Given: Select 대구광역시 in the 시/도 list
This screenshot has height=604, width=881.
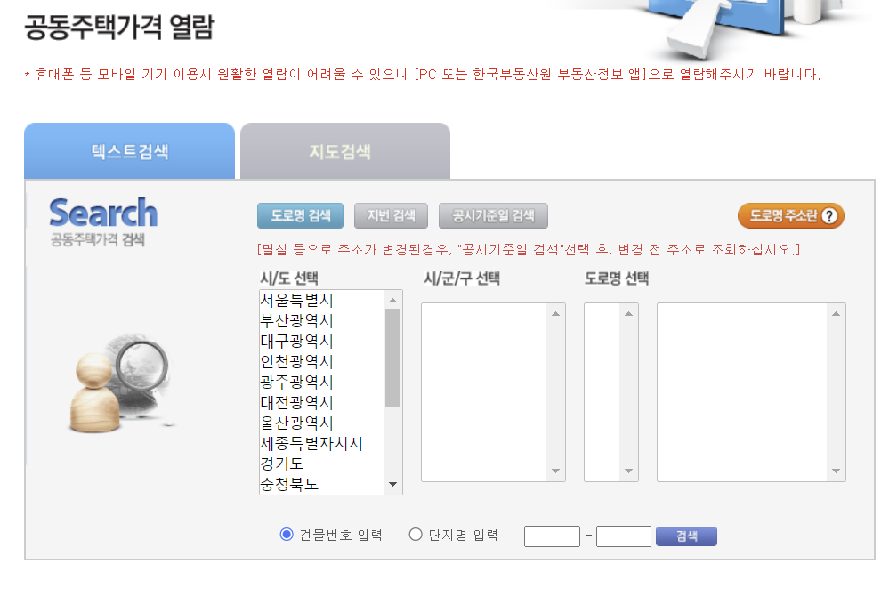Looking at the screenshot, I should pyautogui.click(x=321, y=341).
